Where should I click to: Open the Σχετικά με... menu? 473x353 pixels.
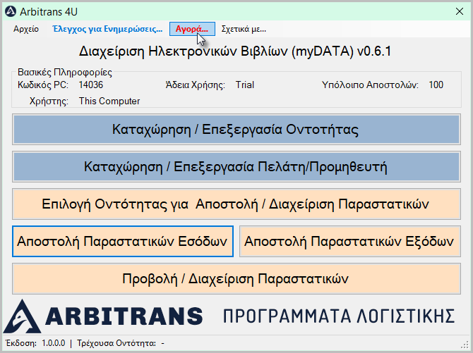pyautogui.click(x=244, y=29)
